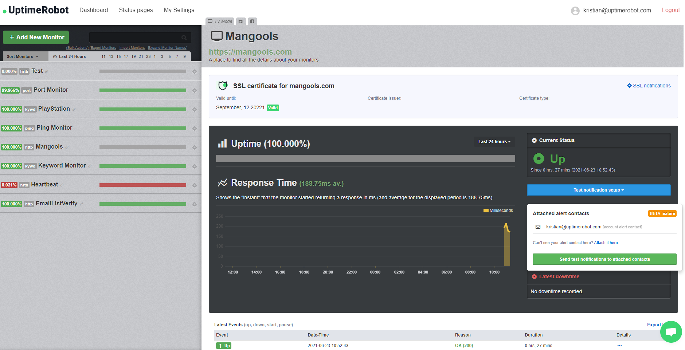685x350 pixels.
Task: Click the user avatar icon beside the email
Action: point(575,11)
